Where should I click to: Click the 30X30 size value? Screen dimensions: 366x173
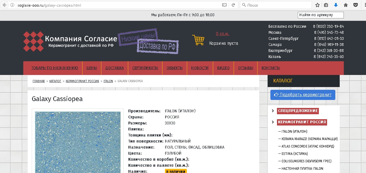pos(170,123)
